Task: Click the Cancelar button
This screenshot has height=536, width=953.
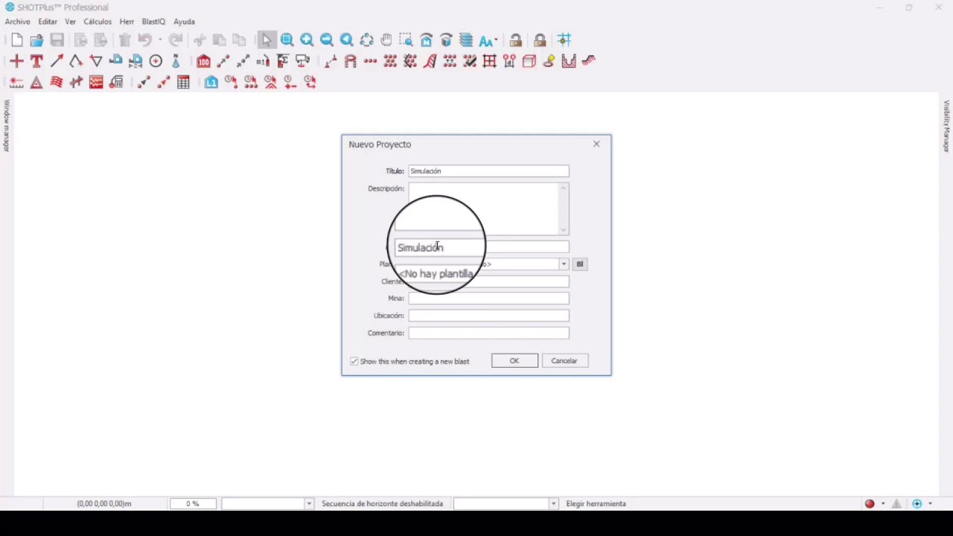Action: tap(564, 361)
